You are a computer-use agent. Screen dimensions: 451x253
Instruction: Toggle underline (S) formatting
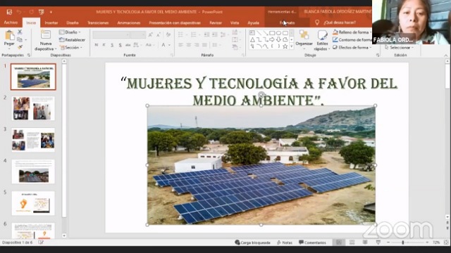(x=112, y=45)
